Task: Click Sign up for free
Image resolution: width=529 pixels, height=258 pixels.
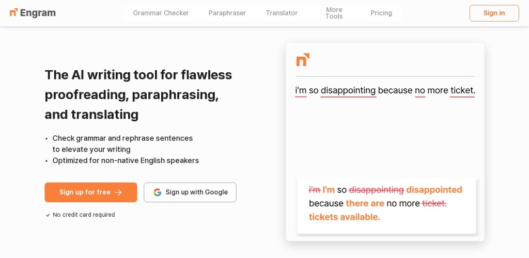Action: (x=85, y=192)
